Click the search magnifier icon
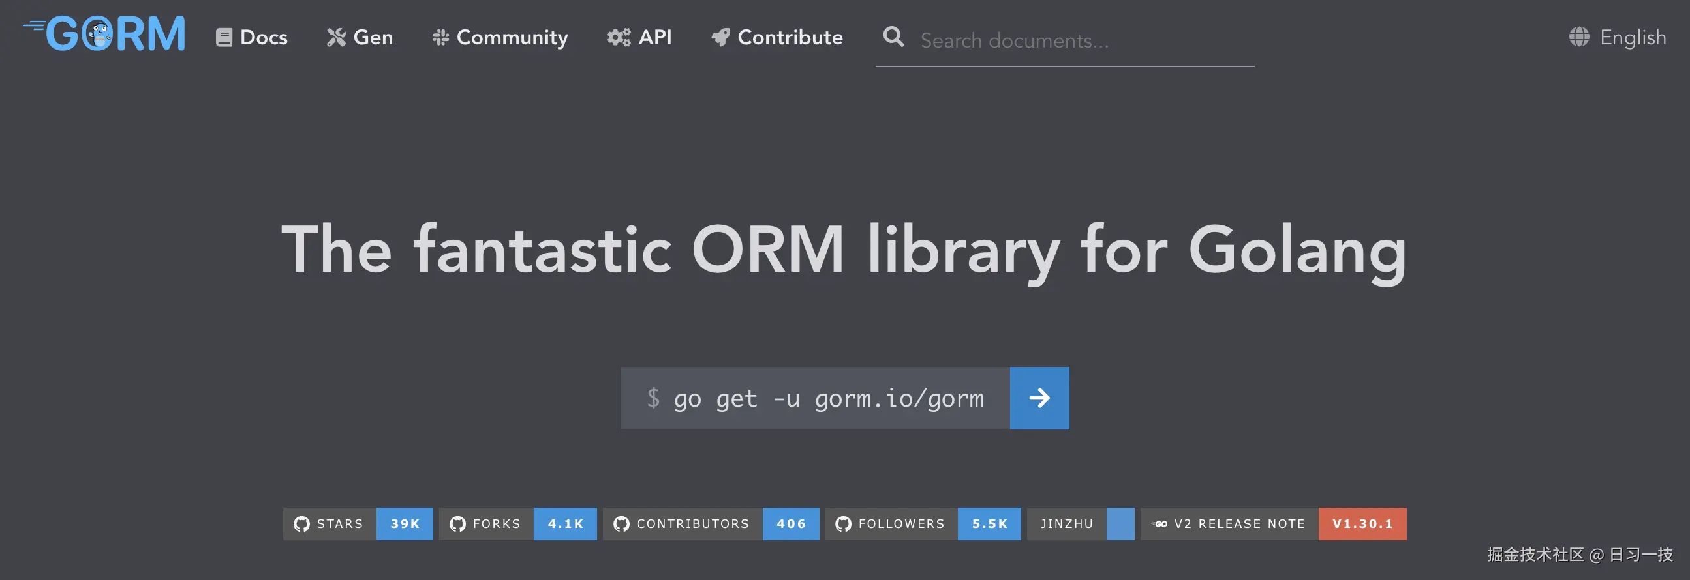This screenshot has height=580, width=1690. (x=893, y=36)
